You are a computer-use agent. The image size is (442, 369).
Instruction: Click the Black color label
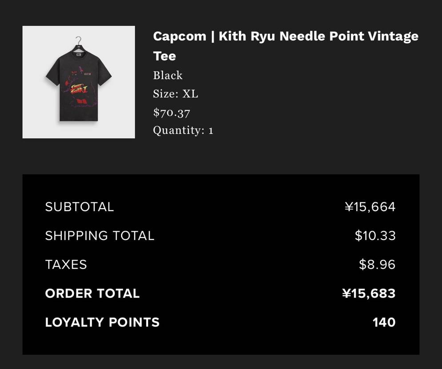[168, 76]
